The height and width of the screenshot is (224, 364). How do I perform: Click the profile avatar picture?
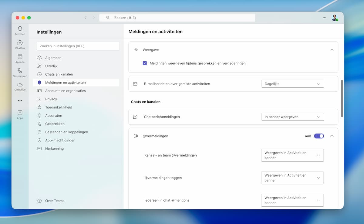coord(334,18)
